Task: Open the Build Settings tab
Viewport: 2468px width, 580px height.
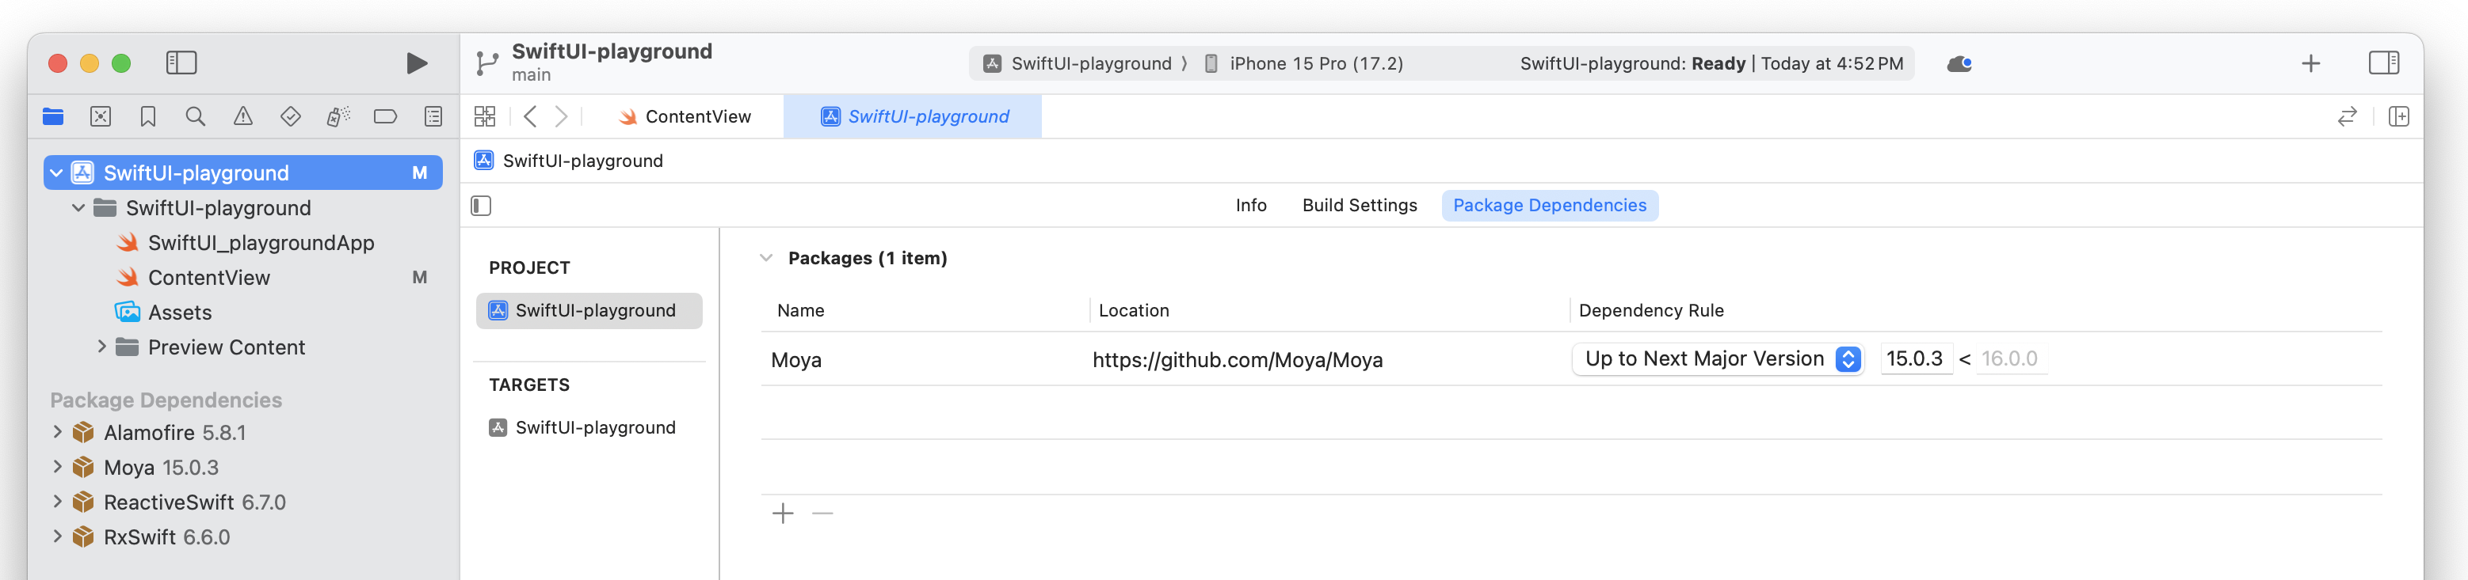Action: [1359, 205]
